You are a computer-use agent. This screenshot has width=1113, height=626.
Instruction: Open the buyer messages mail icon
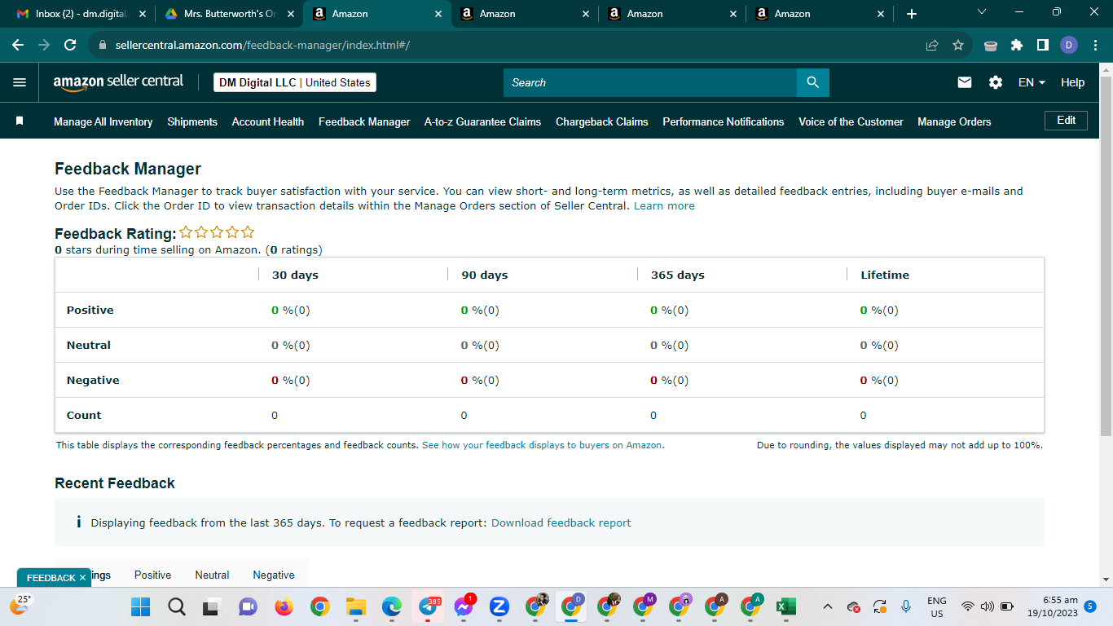965,82
